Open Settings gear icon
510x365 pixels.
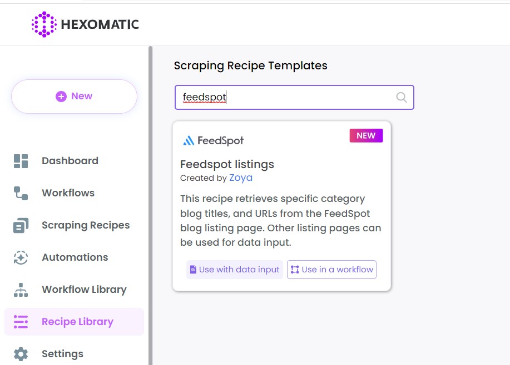[21, 354]
